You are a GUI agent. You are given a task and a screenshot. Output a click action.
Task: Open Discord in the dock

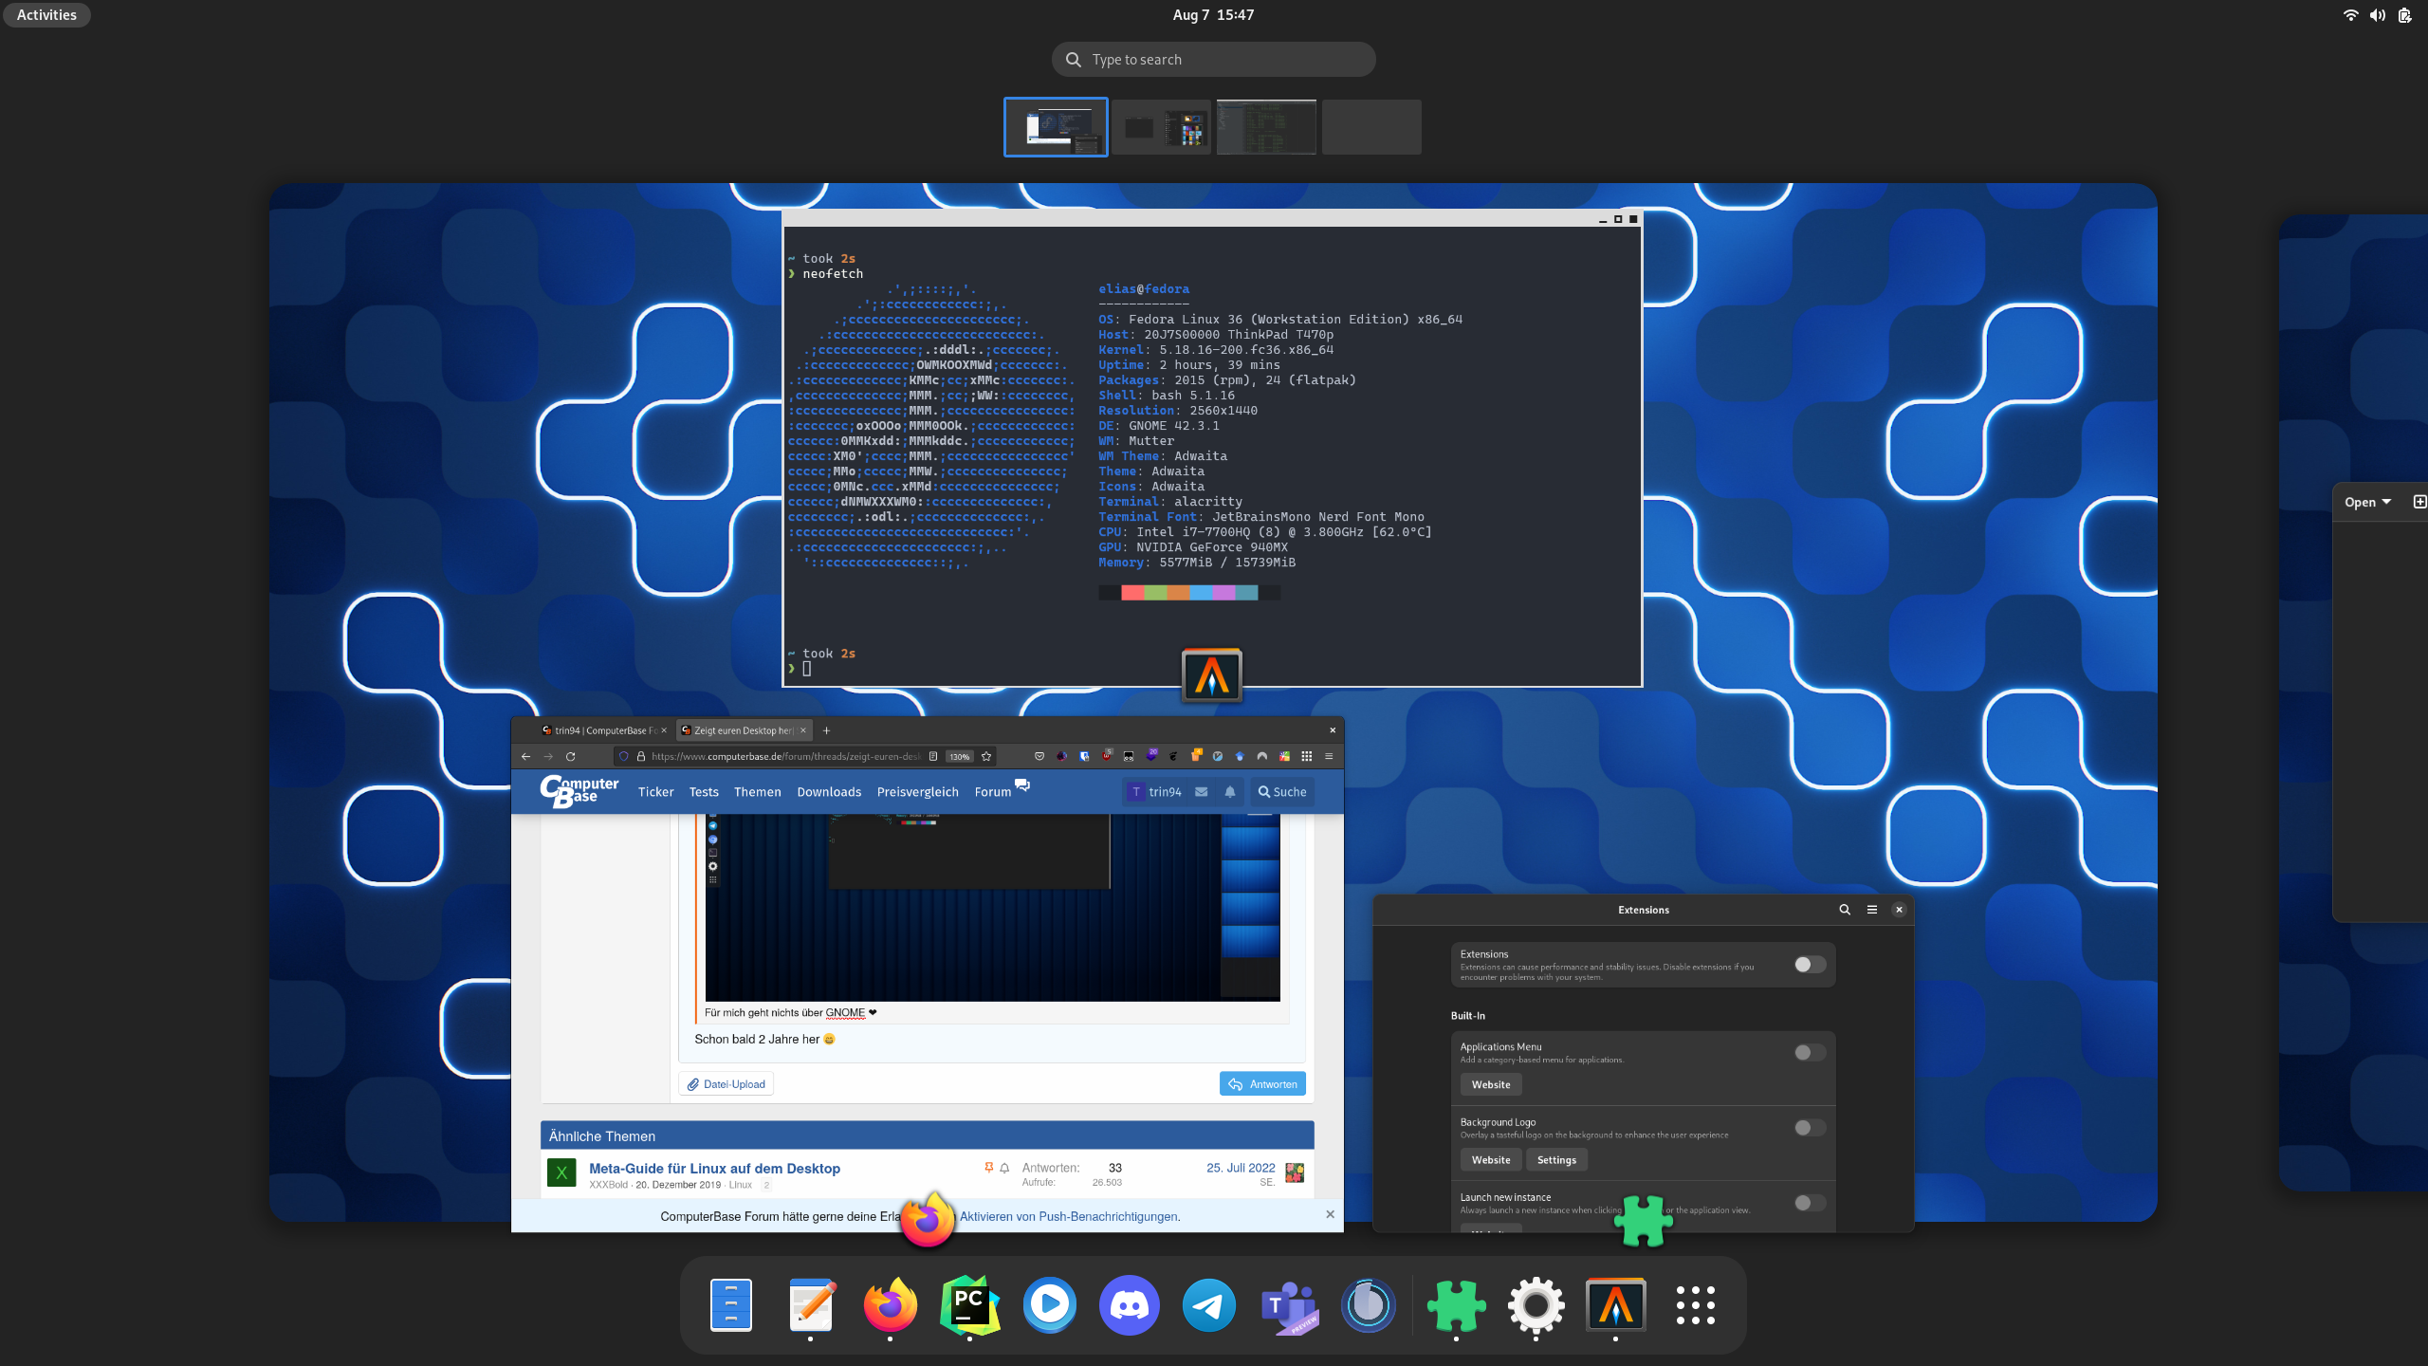point(1129,1305)
